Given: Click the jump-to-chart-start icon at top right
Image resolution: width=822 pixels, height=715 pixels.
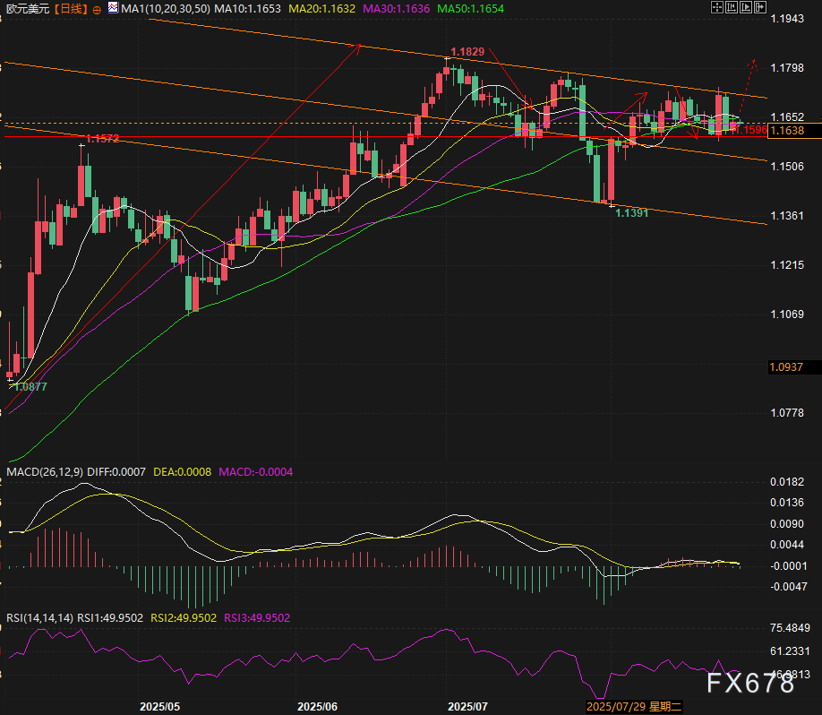Looking at the screenshot, I should 733,8.
